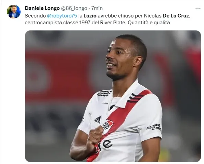Click the phrase Quantità e qualità
This screenshot has width=204, height=164.
149,23
